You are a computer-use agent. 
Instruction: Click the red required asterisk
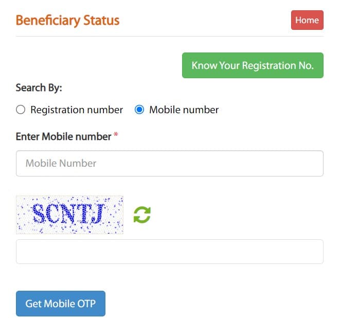(116, 135)
